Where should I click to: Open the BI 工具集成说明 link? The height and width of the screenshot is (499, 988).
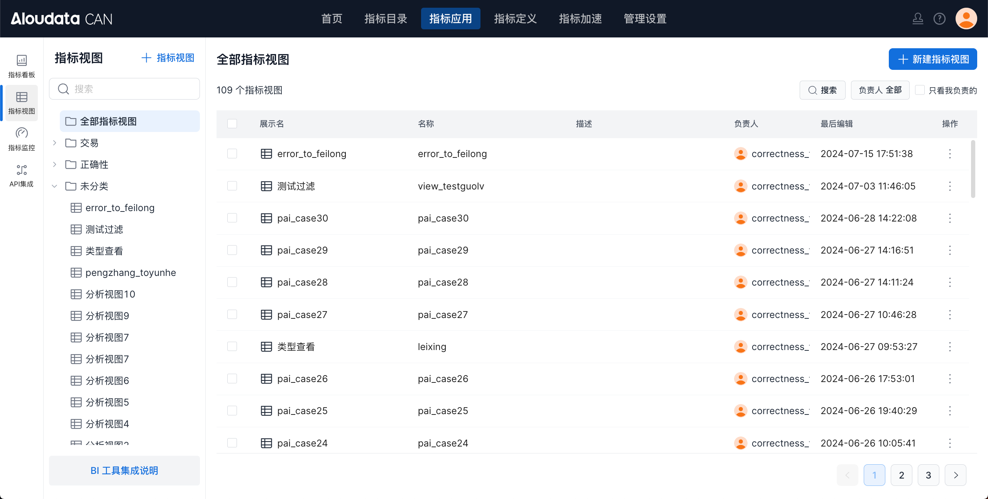click(x=124, y=470)
